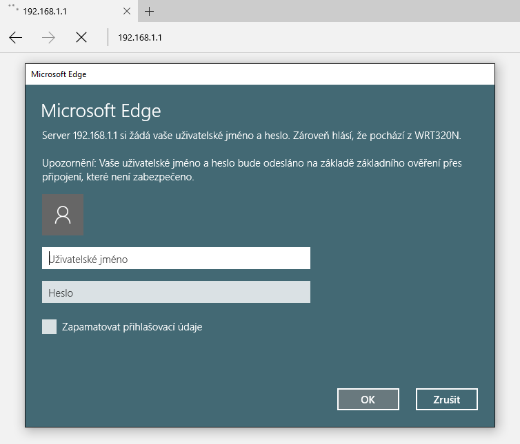Check Zapamatovat přihlašovací údaje checkbox
Image resolution: width=520 pixels, height=444 pixels.
[50, 327]
